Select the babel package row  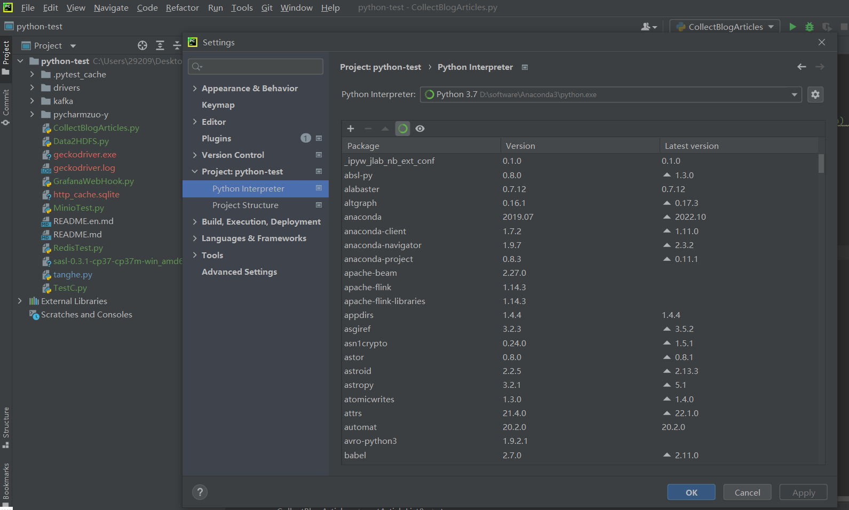pos(580,455)
